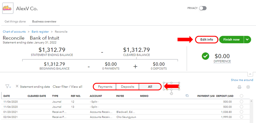Open the Finish now dropdown arrow
The height and width of the screenshot is (123, 256).
247,40
